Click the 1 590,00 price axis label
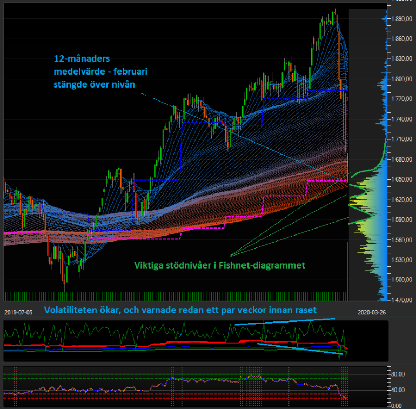Image resolution: width=416 pixels, height=409 pixels. tap(401, 219)
